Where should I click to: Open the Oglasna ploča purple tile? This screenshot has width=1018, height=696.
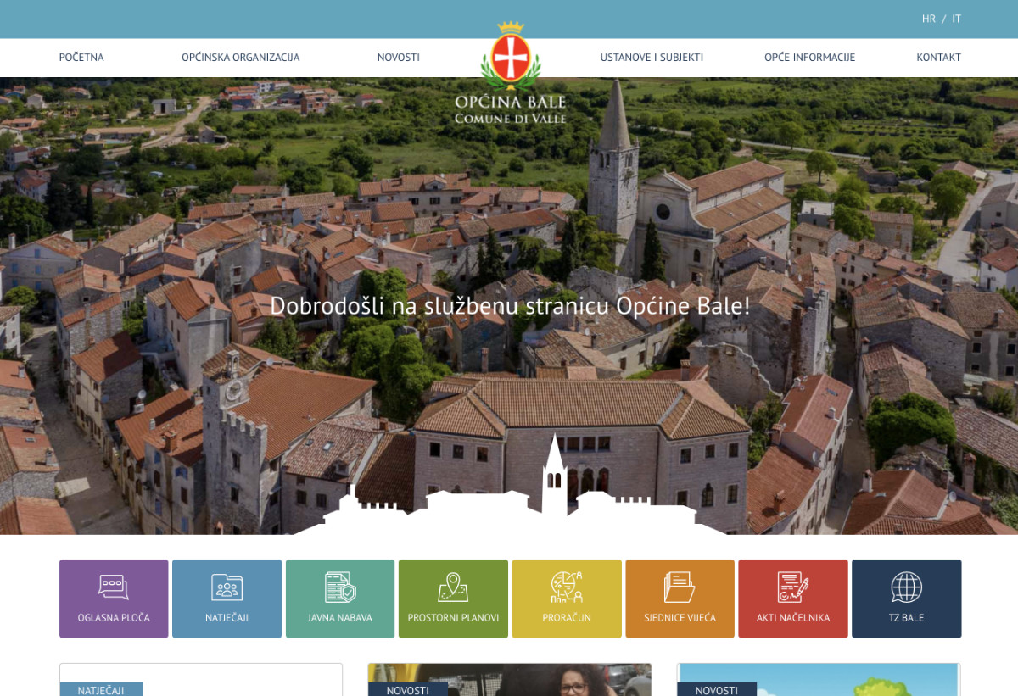pos(114,599)
